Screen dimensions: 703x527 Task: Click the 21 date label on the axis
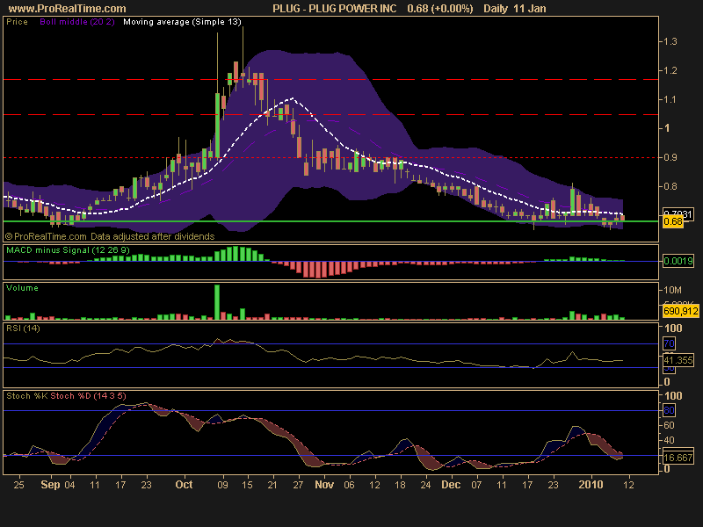272,485
